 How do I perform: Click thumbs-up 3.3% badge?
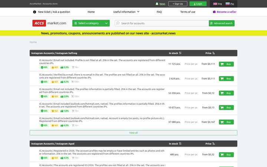[x=65, y=67]
